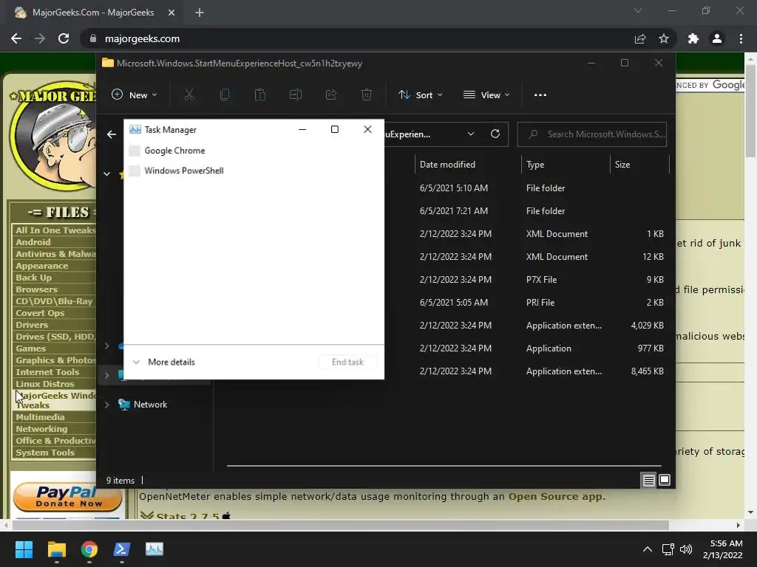Open Multimedia category link

40,417
